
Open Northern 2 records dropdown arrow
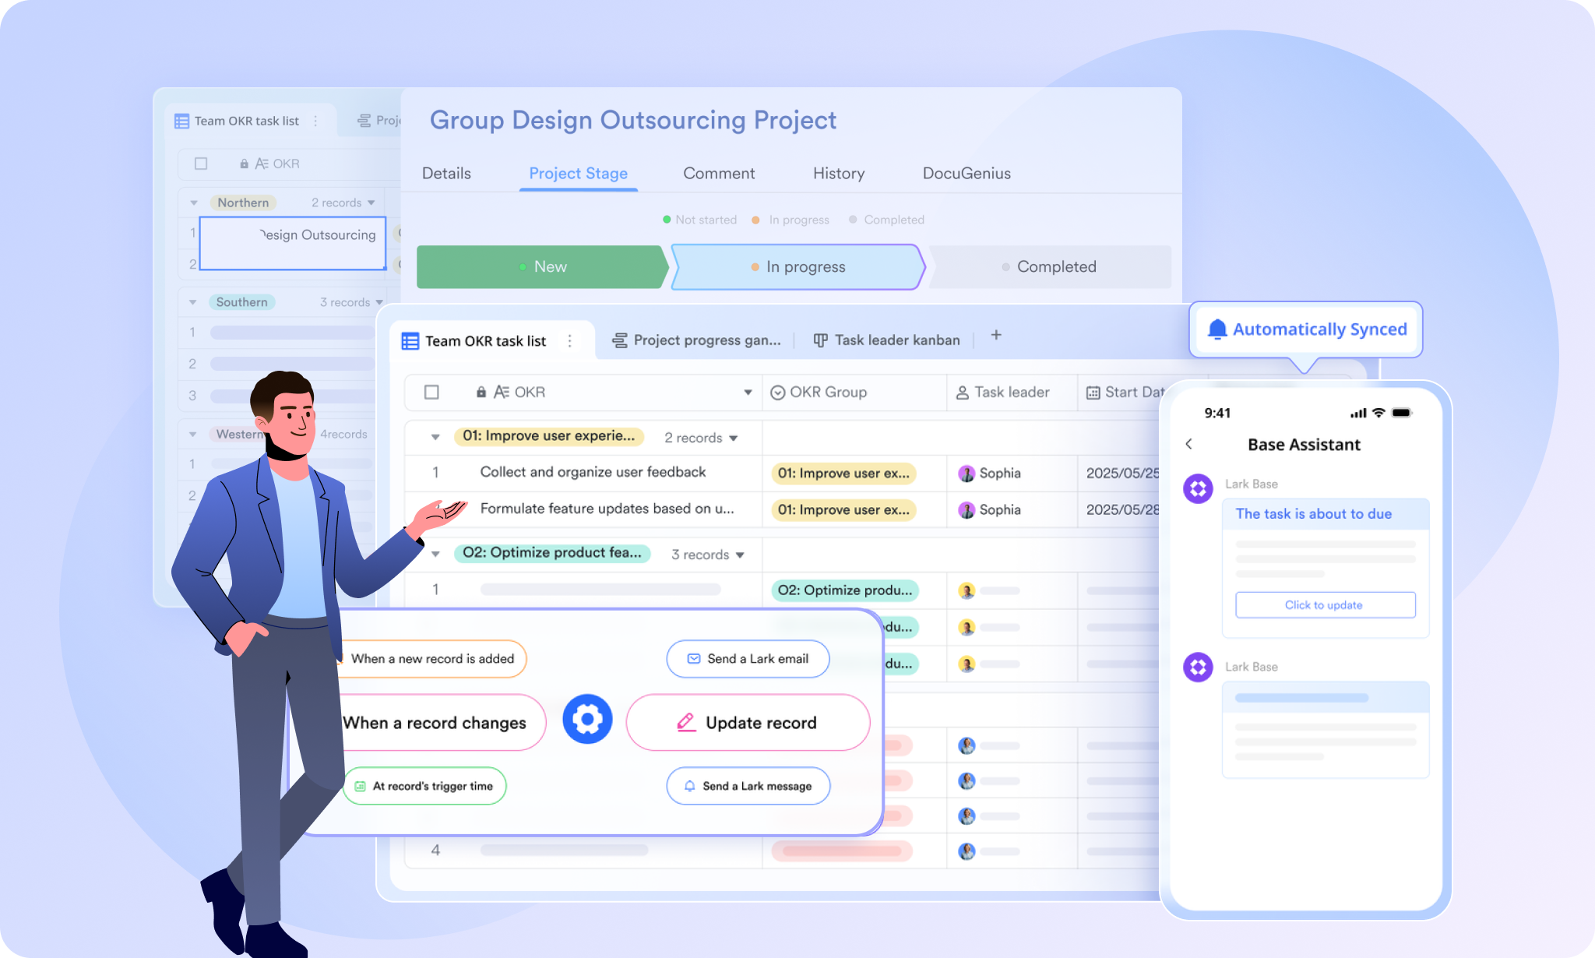tap(371, 203)
